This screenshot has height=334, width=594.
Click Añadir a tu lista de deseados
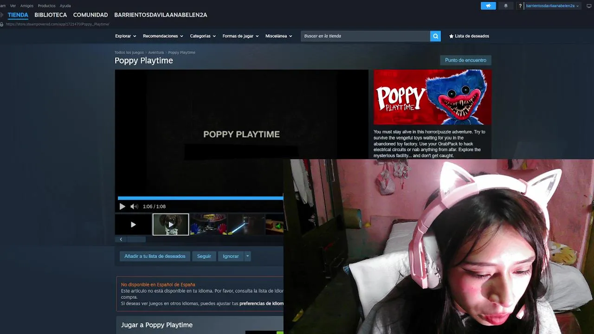(x=155, y=256)
